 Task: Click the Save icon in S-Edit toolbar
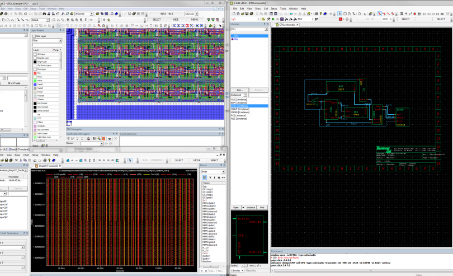(247, 13)
